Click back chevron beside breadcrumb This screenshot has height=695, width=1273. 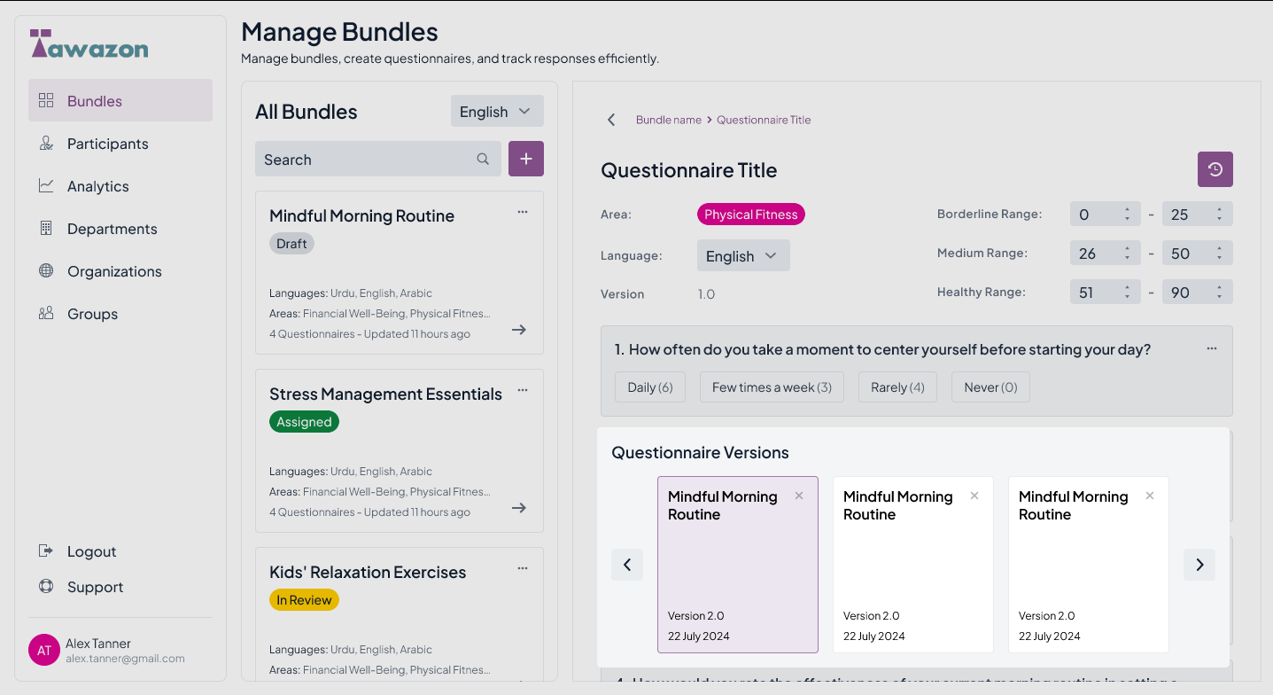[x=611, y=120]
